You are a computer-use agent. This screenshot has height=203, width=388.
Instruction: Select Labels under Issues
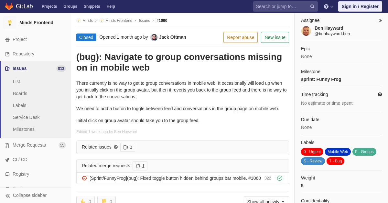[20, 105]
